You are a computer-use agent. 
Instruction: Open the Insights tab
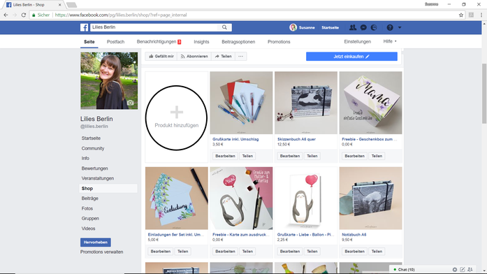coord(201,42)
